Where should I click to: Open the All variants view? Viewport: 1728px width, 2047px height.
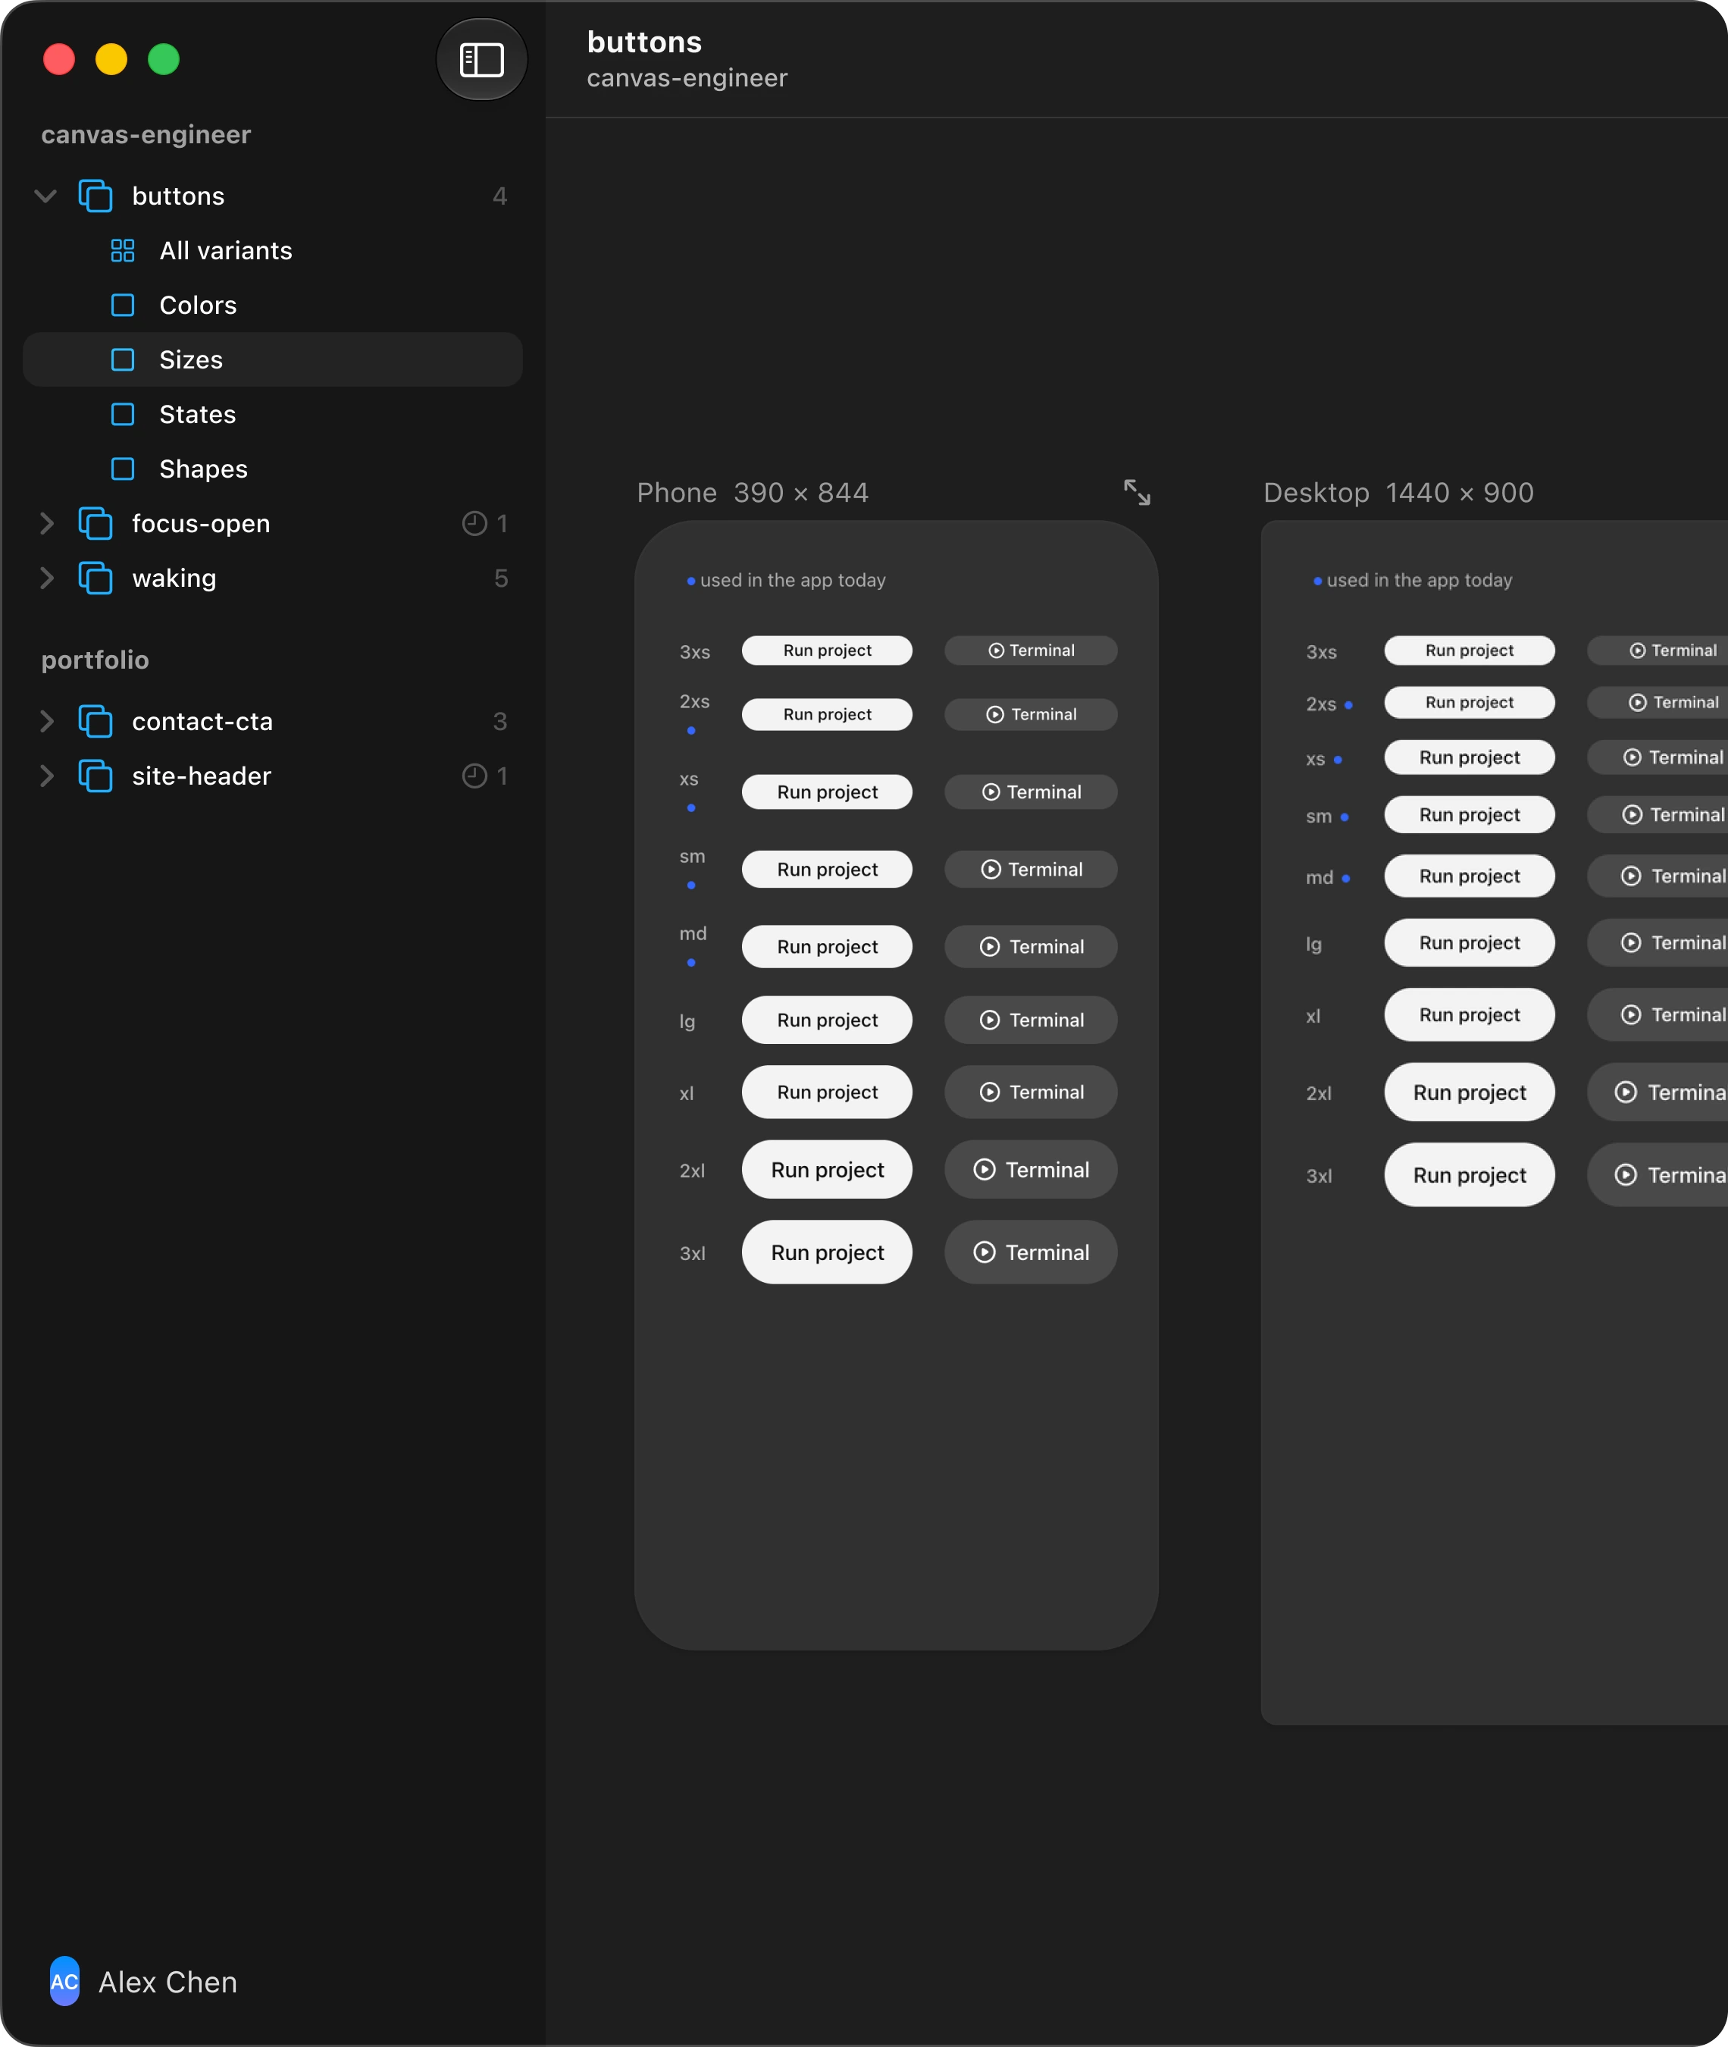(272, 251)
